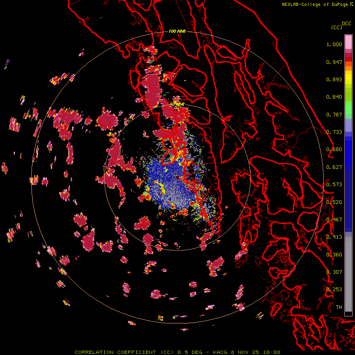Click the 0.520 scale value

coord(334,202)
